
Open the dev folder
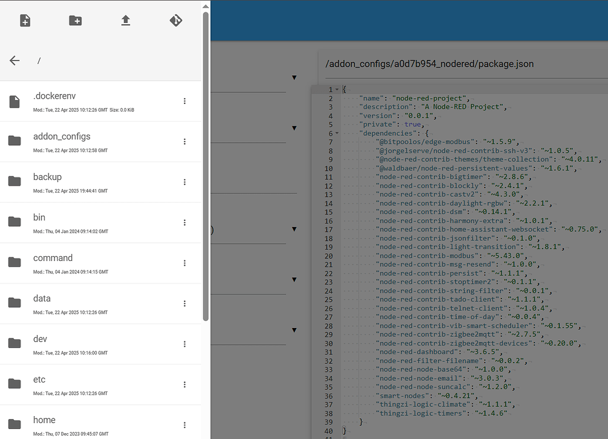tap(100, 344)
